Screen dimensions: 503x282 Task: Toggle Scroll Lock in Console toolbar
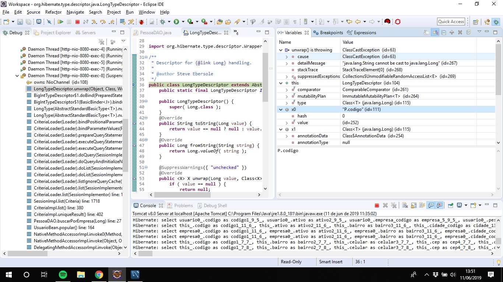click(x=414, y=206)
